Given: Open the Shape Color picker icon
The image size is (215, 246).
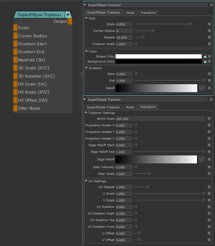Looking at the screenshot, I should pos(205,56).
